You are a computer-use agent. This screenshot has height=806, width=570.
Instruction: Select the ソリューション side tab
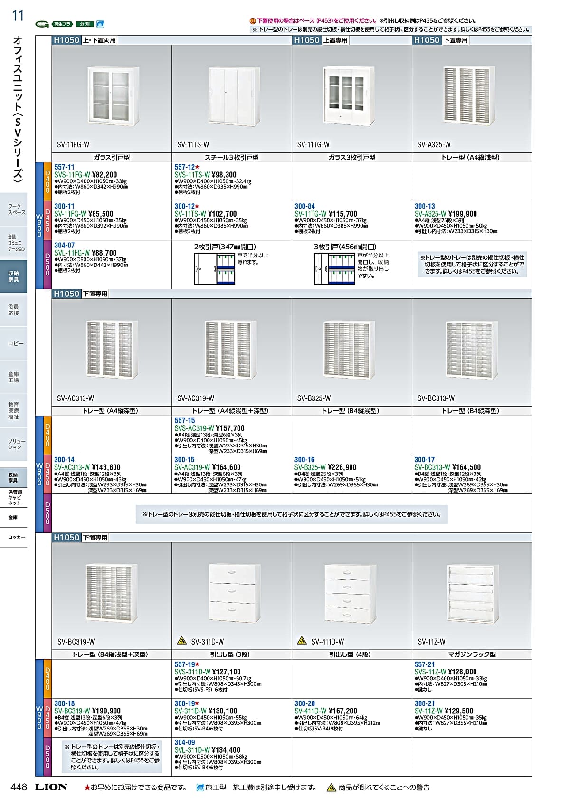(x=14, y=444)
